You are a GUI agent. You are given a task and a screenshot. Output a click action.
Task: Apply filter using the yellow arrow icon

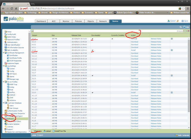click(x=184, y=31)
